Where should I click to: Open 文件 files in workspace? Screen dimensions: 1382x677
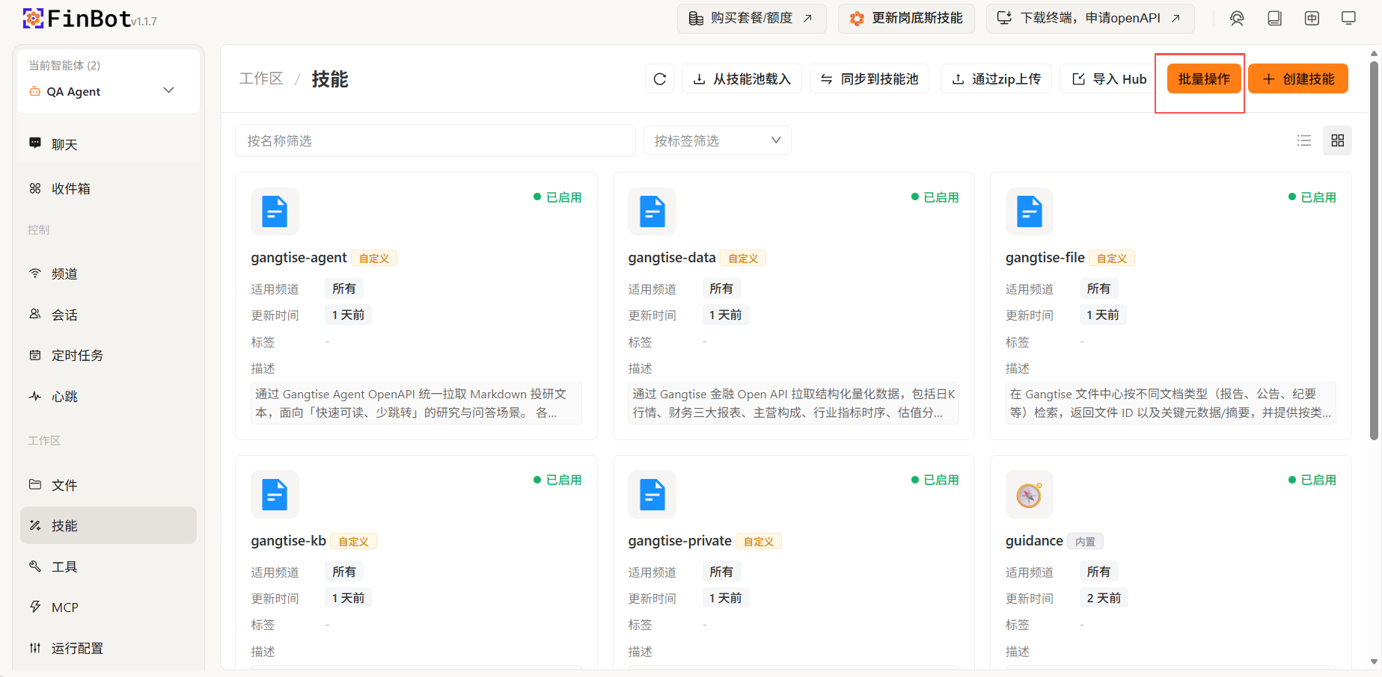point(108,485)
